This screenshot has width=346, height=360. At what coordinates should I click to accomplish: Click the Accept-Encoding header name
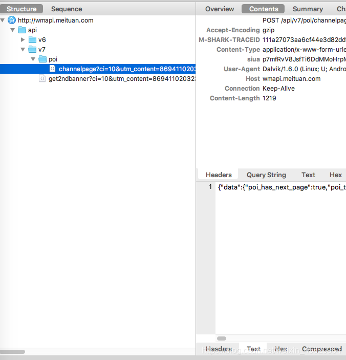233,30
